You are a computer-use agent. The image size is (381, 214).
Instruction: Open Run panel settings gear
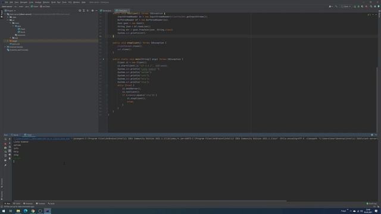372,135
